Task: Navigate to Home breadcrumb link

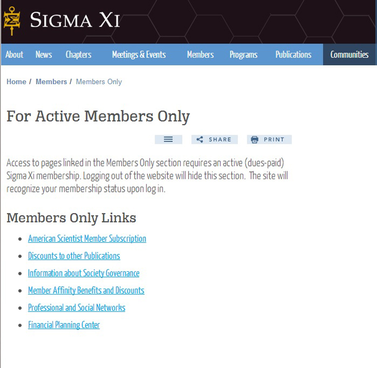Action: tap(16, 82)
